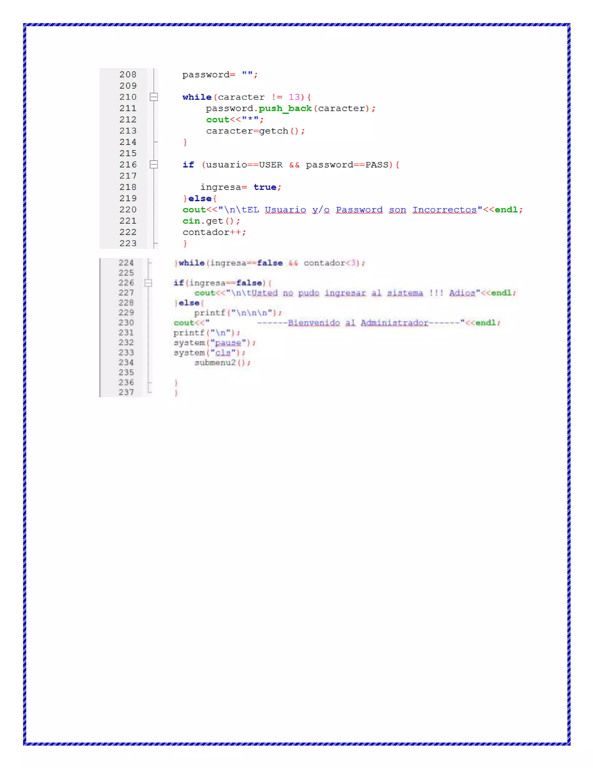The width and height of the screenshot is (593, 768).
Task: Click the code 'password= "";'
Action: point(220,74)
